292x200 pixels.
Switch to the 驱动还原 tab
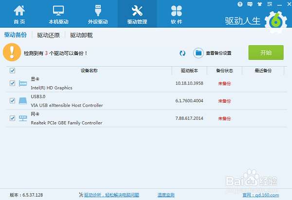48,35
